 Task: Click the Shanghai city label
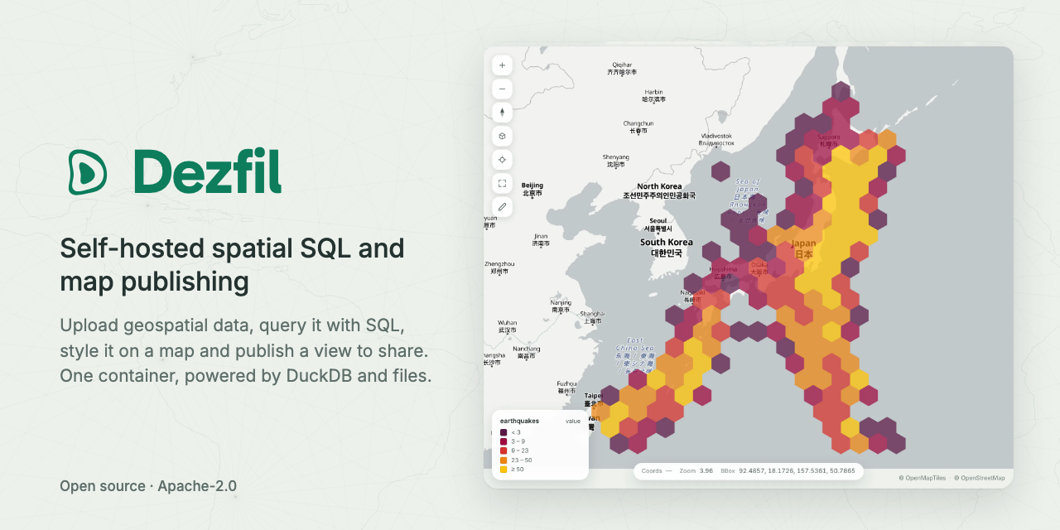592,317
